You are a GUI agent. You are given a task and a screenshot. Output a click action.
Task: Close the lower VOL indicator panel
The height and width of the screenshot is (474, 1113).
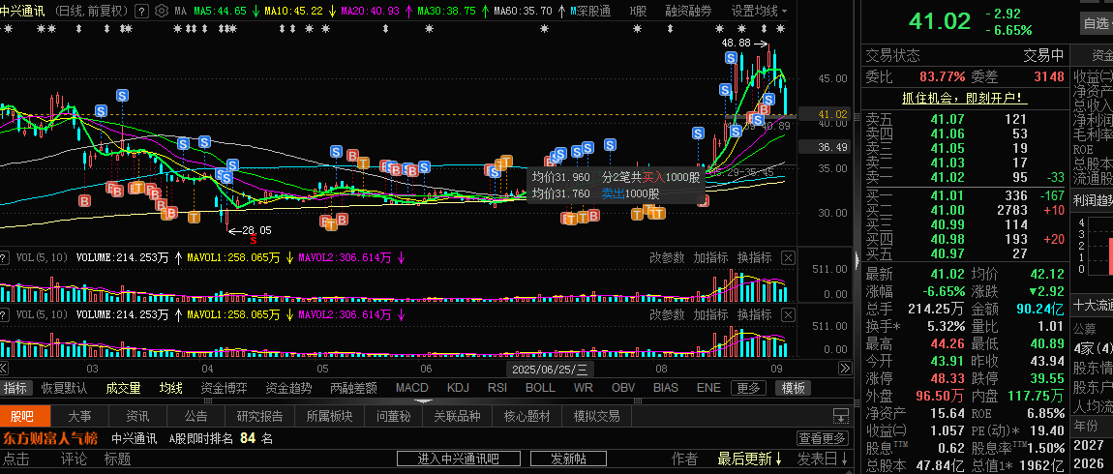(787, 313)
